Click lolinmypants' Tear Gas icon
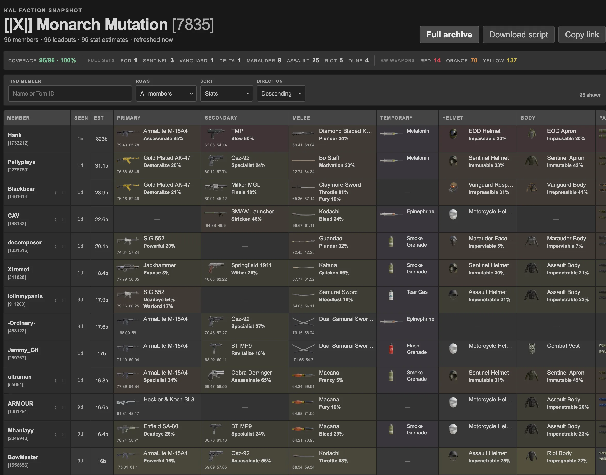The image size is (606, 475). point(391,295)
